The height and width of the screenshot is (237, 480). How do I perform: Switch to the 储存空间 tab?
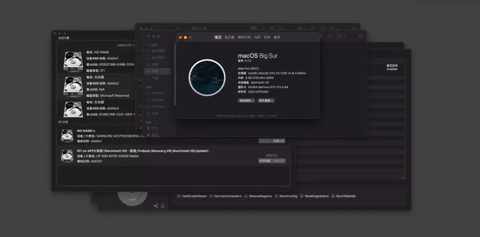coord(244,37)
